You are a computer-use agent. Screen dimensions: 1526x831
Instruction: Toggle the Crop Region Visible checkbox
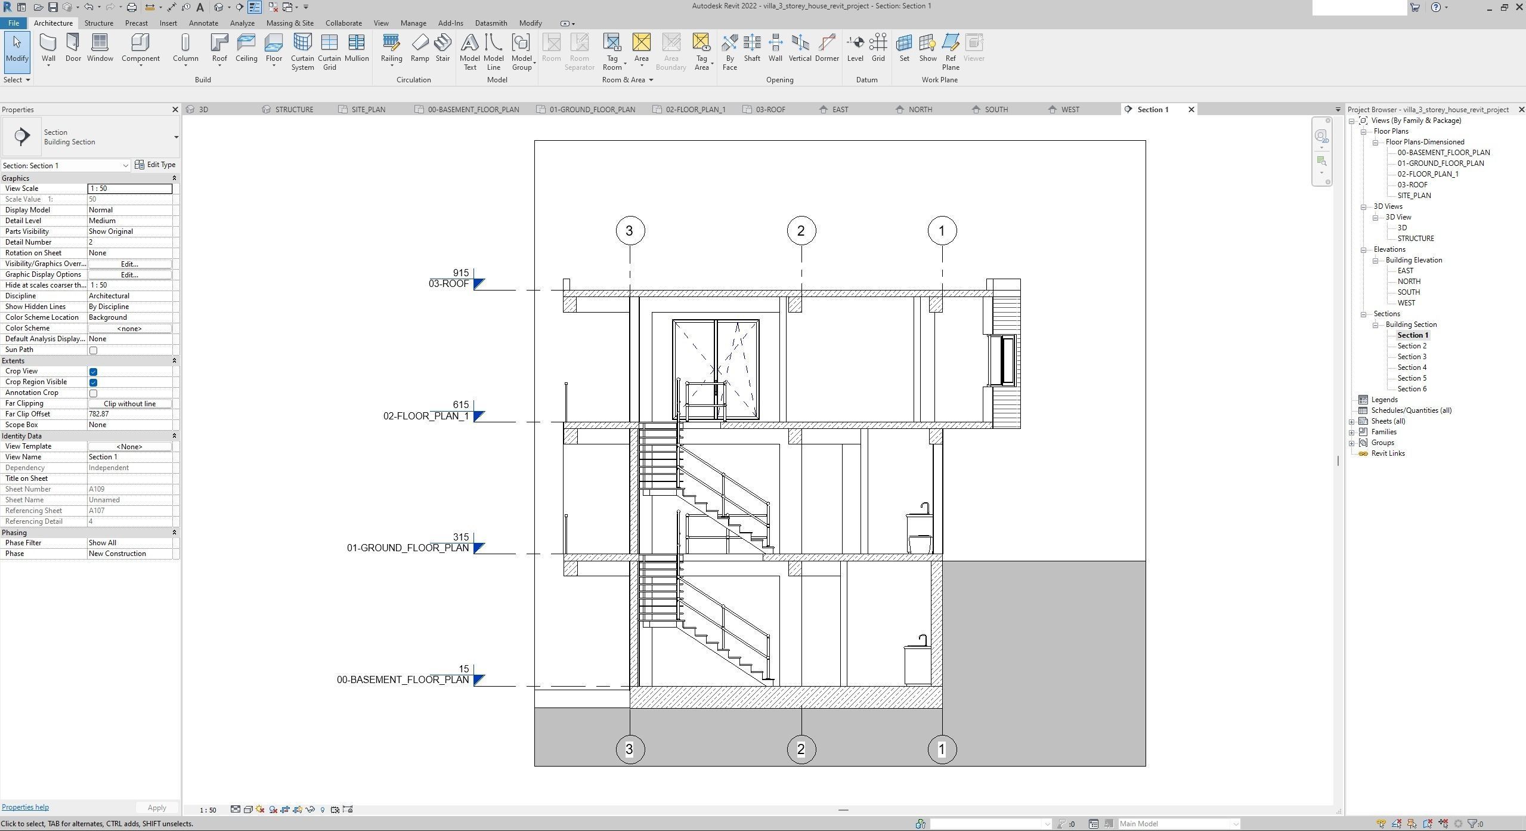pyautogui.click(x=93, y=382)
